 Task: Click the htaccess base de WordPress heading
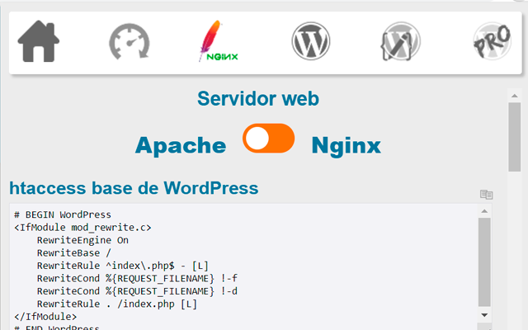click(x=134, y=188)
